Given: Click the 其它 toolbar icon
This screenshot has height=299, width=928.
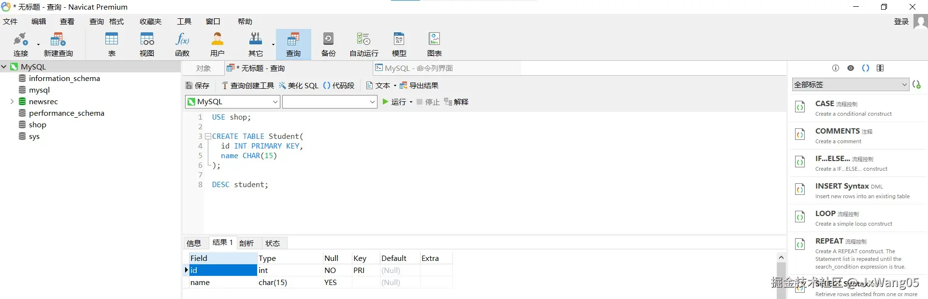Looking at the screenshot, I should pos(255,44).
